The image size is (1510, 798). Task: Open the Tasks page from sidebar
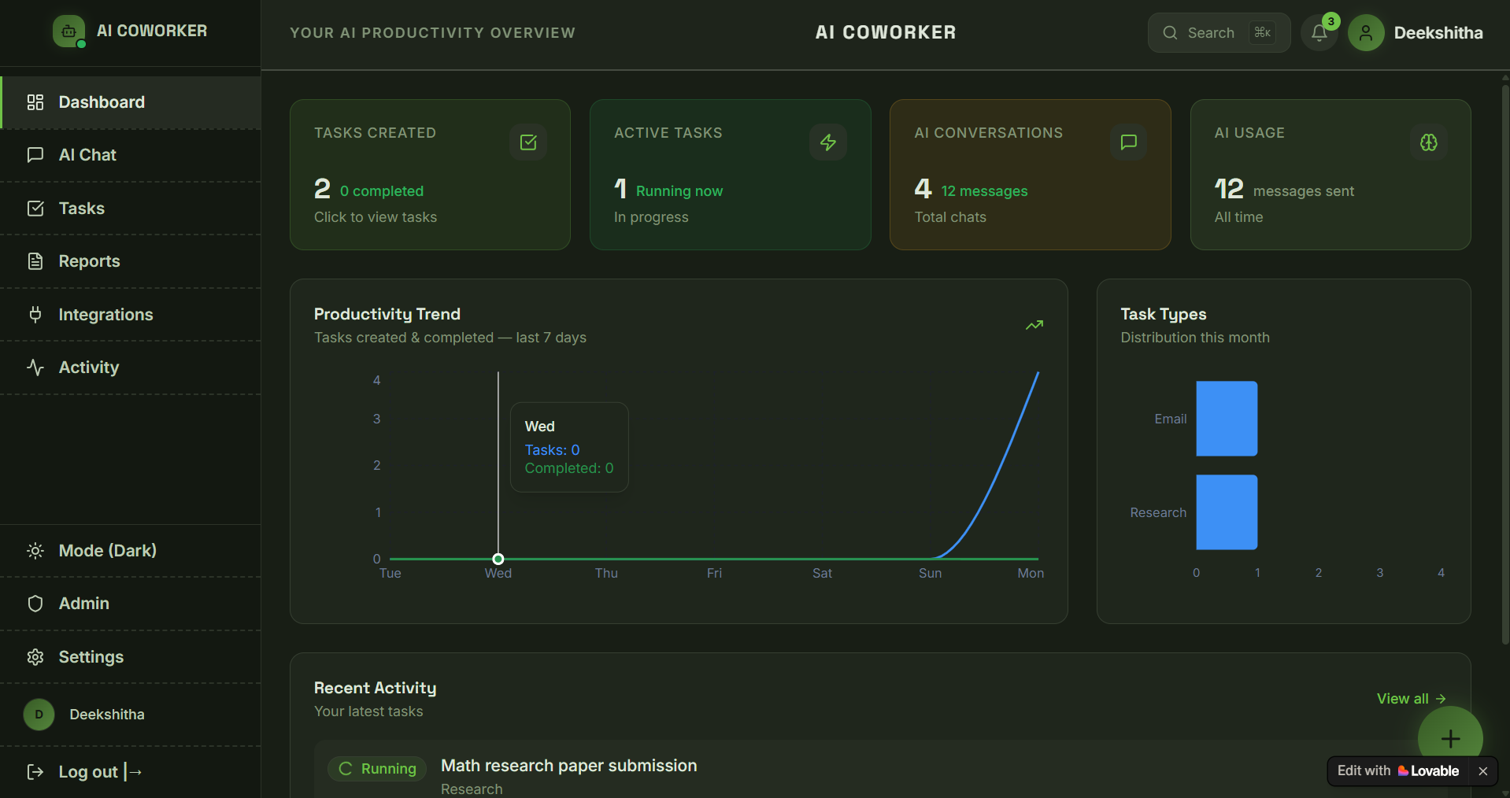tap(130, 209)
